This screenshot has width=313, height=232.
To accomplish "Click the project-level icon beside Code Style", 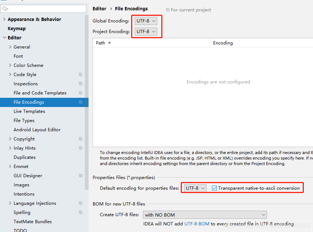I will 81,75.
